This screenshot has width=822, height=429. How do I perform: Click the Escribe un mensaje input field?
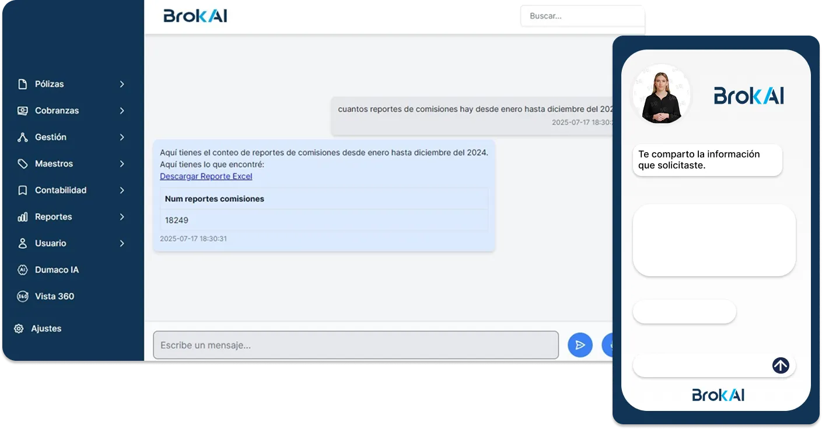355,344
